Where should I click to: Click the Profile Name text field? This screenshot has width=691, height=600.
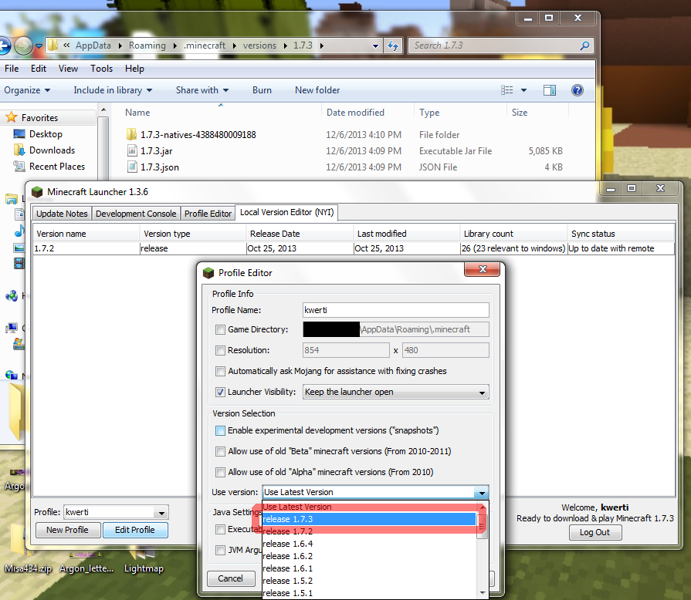[396, 310]
